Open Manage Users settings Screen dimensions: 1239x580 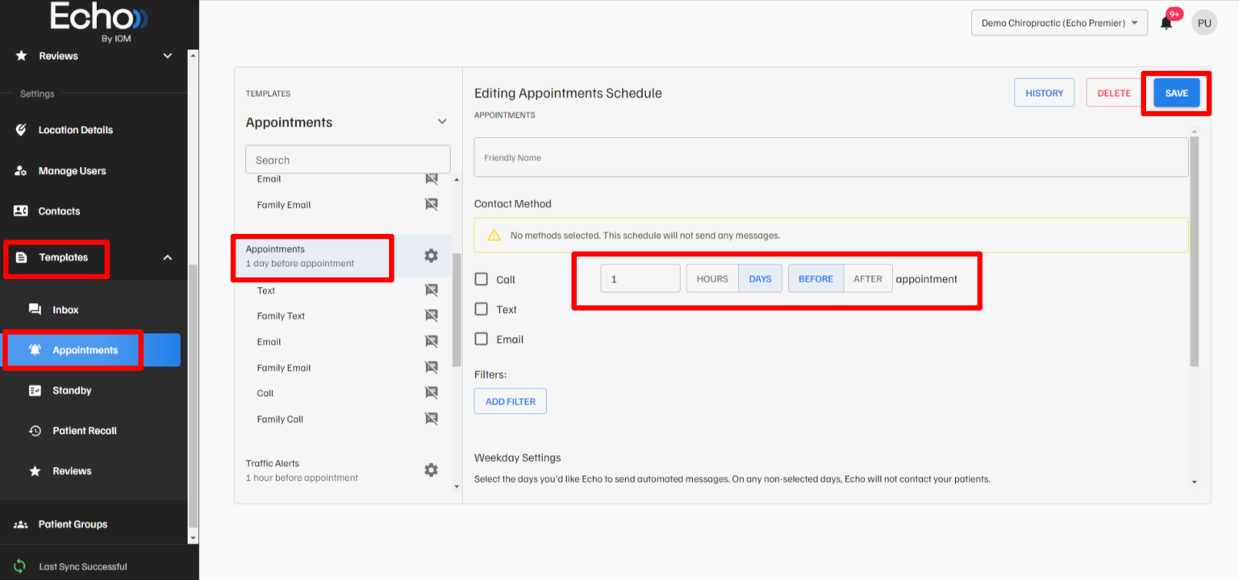pos(72,170)
